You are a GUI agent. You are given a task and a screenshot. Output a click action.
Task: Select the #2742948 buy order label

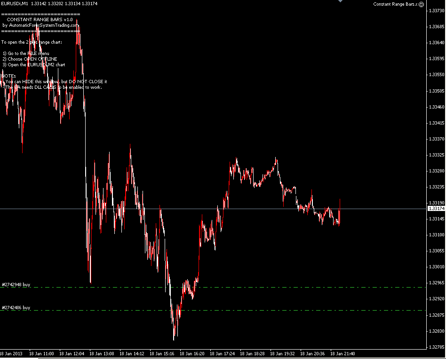point(16,285)
